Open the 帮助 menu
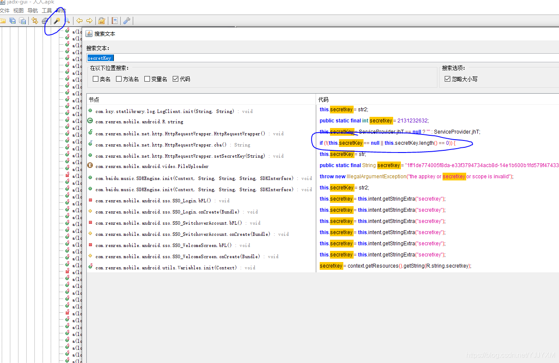The height and width of the screenshot is (363, 559). (x=61, y=10)
